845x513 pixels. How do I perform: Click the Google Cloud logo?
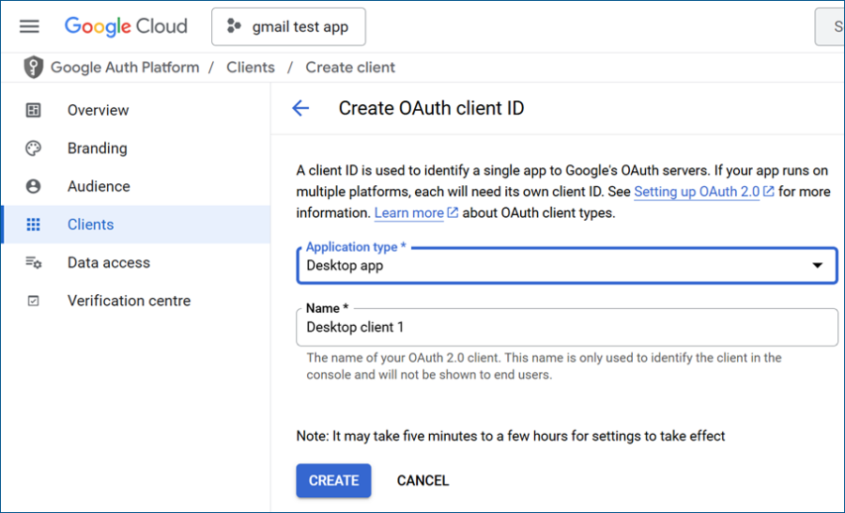click(x=126, y=26)
